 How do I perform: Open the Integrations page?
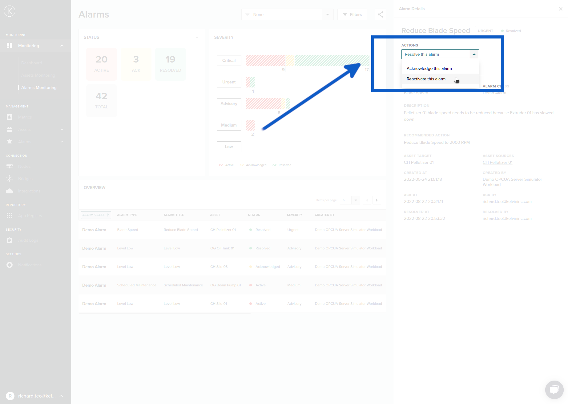click(x=29, y=191)
